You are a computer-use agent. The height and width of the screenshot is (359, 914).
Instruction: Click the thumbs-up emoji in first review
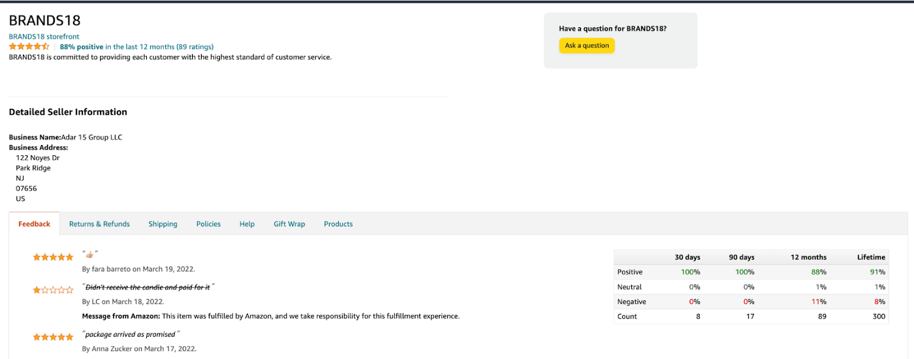[x=90, y=255]
